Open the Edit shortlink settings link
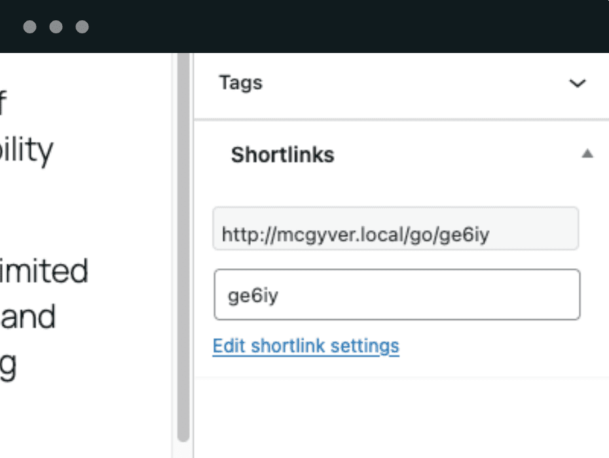This screenshot has height=458, width=609. tap(306, 345)
